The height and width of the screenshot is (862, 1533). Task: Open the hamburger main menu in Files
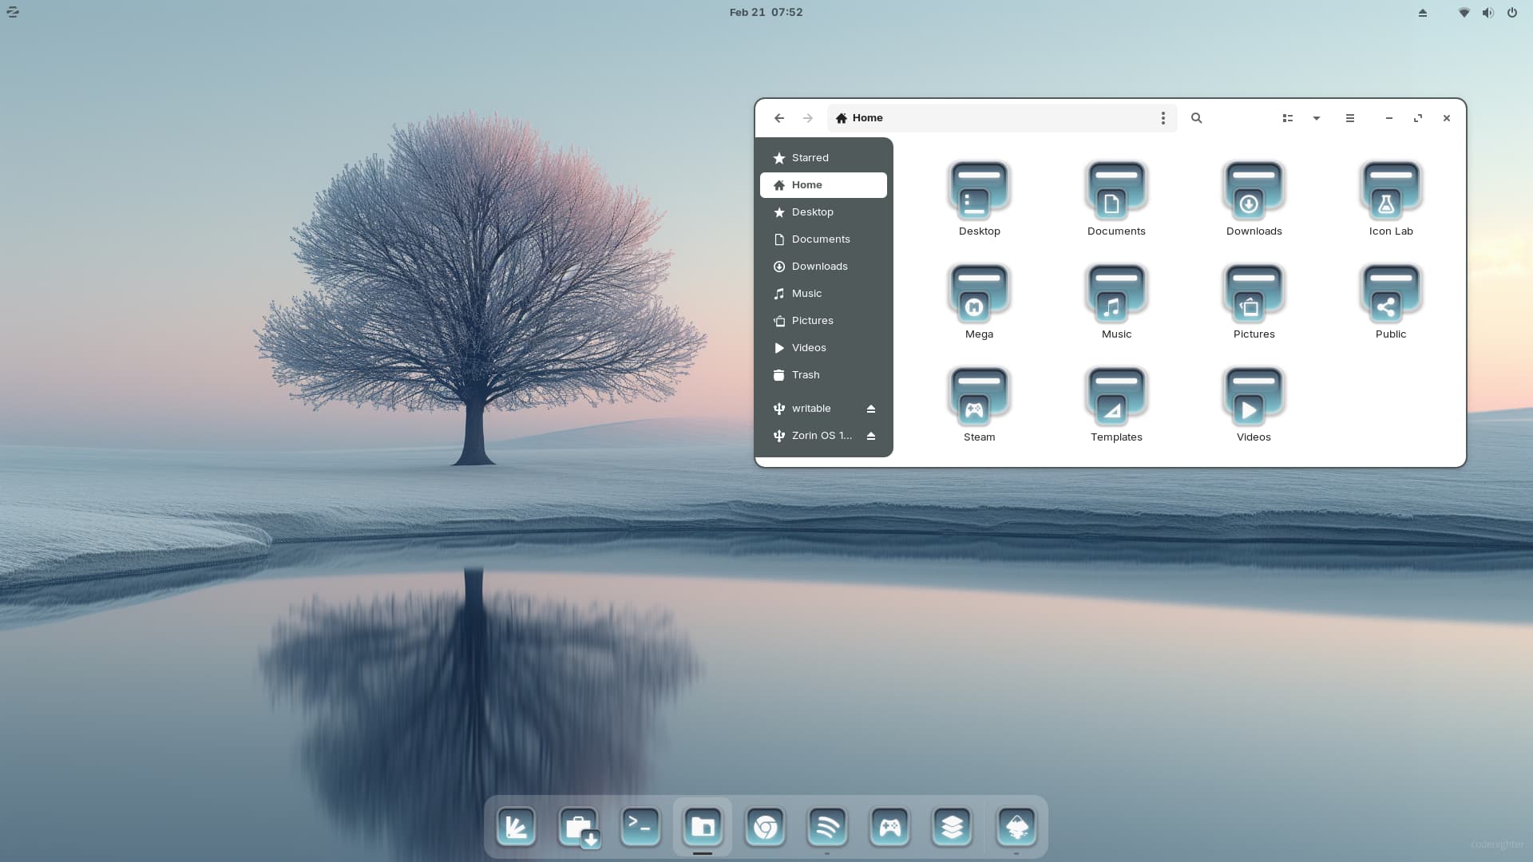(1350, 118)
